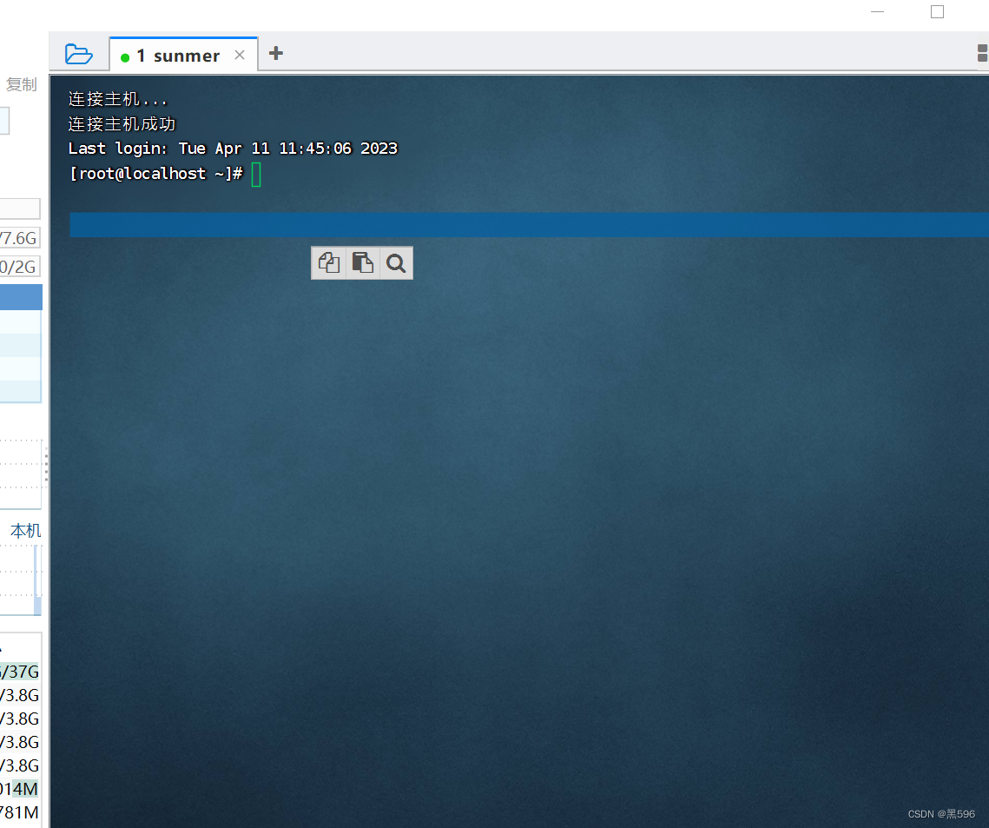Click the 81M disk entry
Viewport: 989px width, 828px height.
click(19, 812)
